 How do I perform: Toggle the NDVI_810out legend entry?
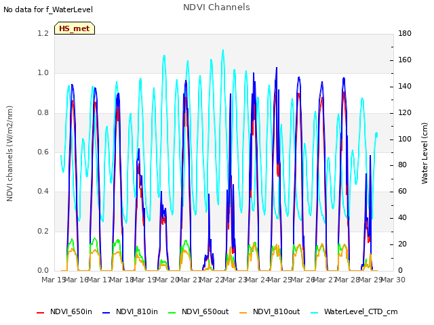[270, 311]
